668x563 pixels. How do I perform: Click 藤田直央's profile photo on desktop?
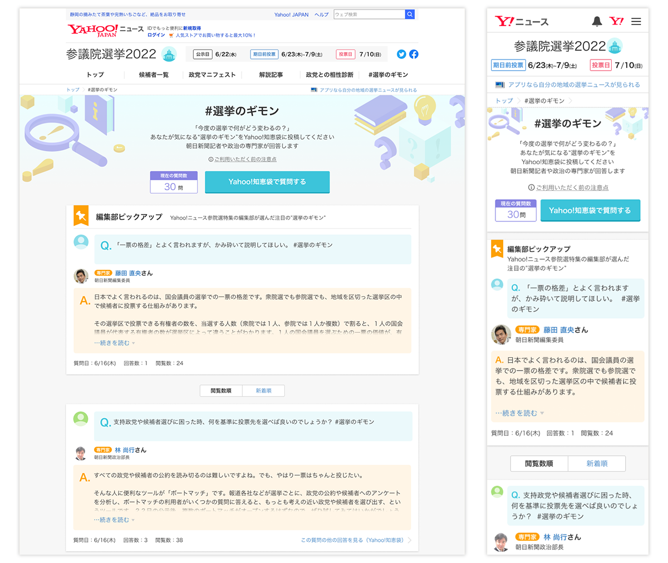click(x=81, y=276)
